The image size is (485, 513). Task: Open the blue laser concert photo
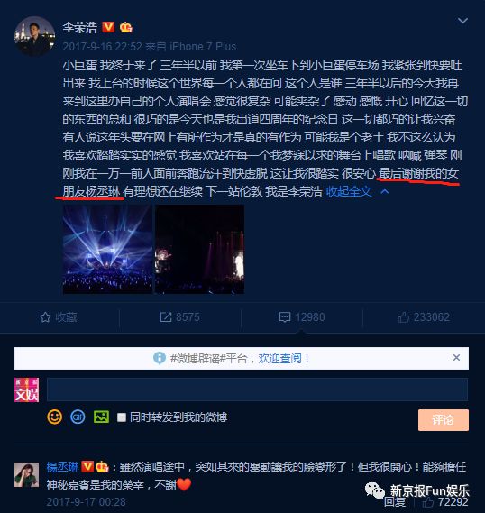pos(107,250)
